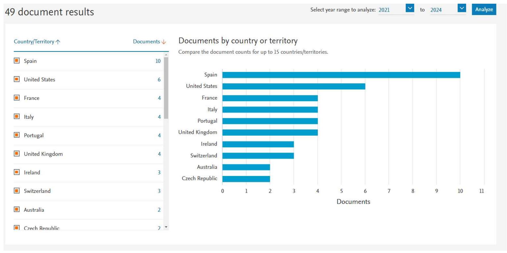Click the '49 document results' heading

click(49, 12)
